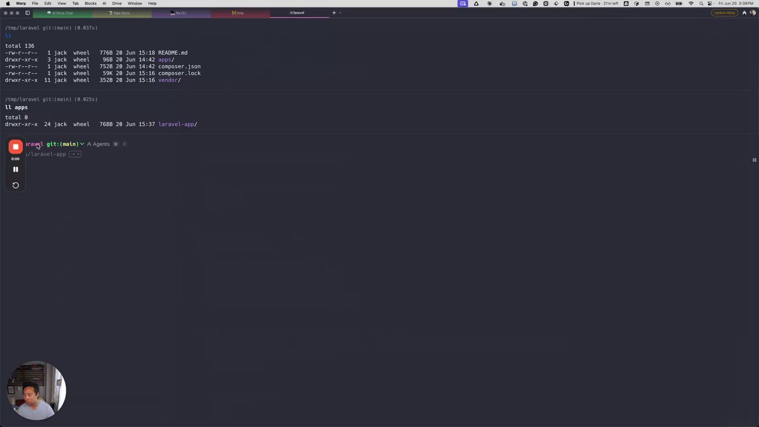Open the Drive menu in menu bar

click(x=117, y=4)
